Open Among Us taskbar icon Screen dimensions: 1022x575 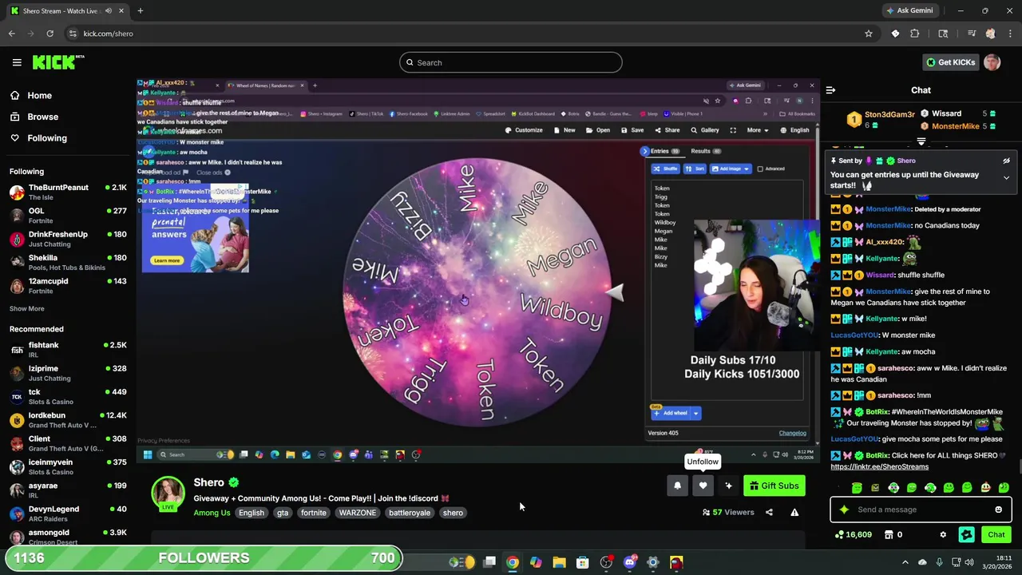pos(676,562)
